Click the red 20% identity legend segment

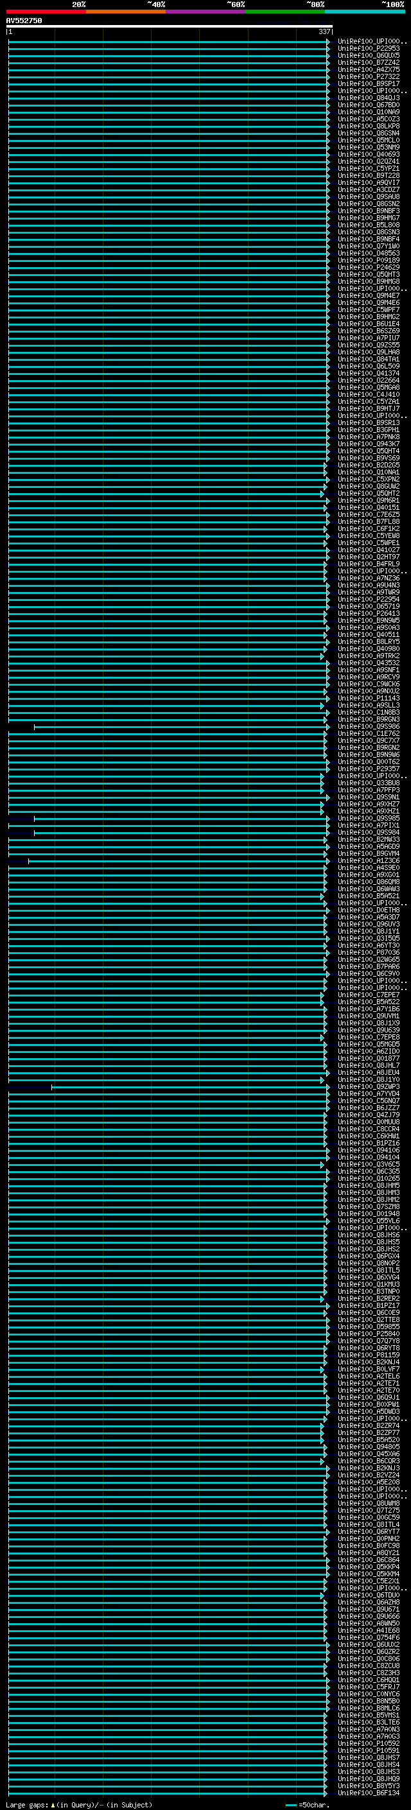(46, 12)
